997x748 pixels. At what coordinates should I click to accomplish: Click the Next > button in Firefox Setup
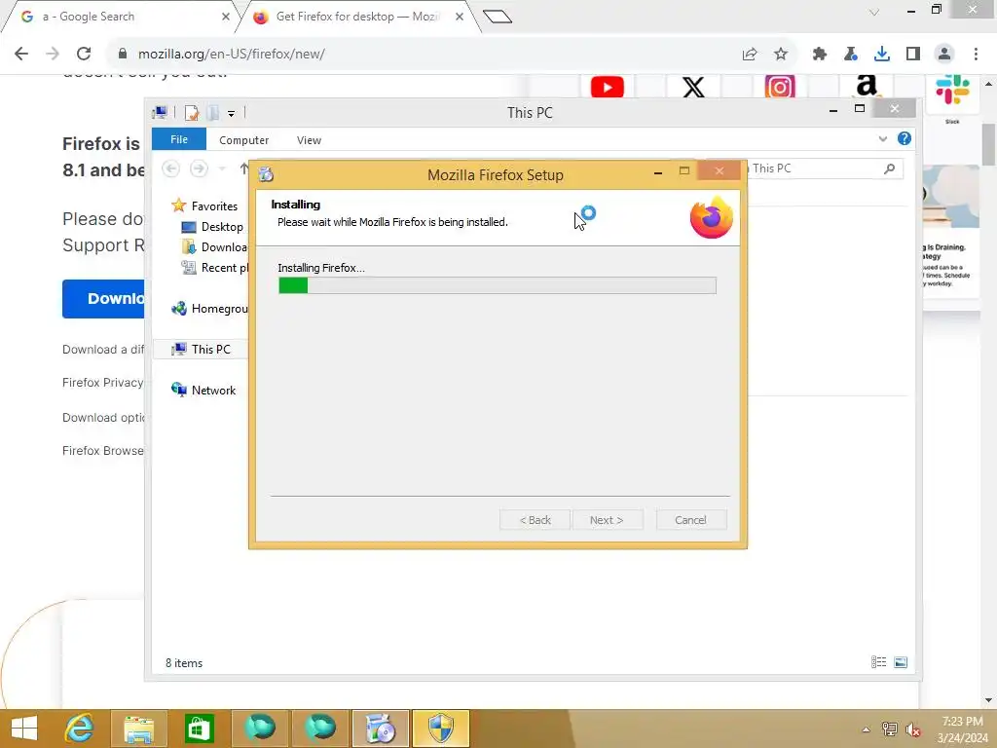pyautogui.click(x=608, y=520)
